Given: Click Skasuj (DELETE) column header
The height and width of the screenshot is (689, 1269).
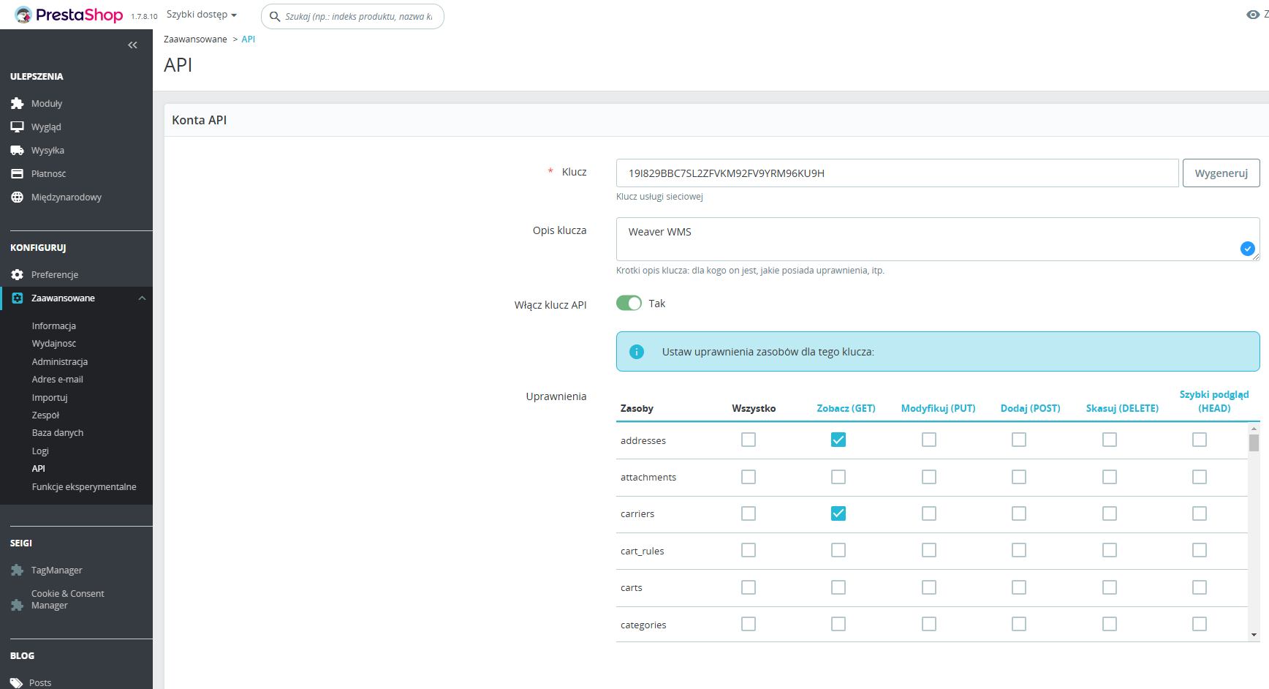Looking at the screenshot, I should coord(1122,408).
